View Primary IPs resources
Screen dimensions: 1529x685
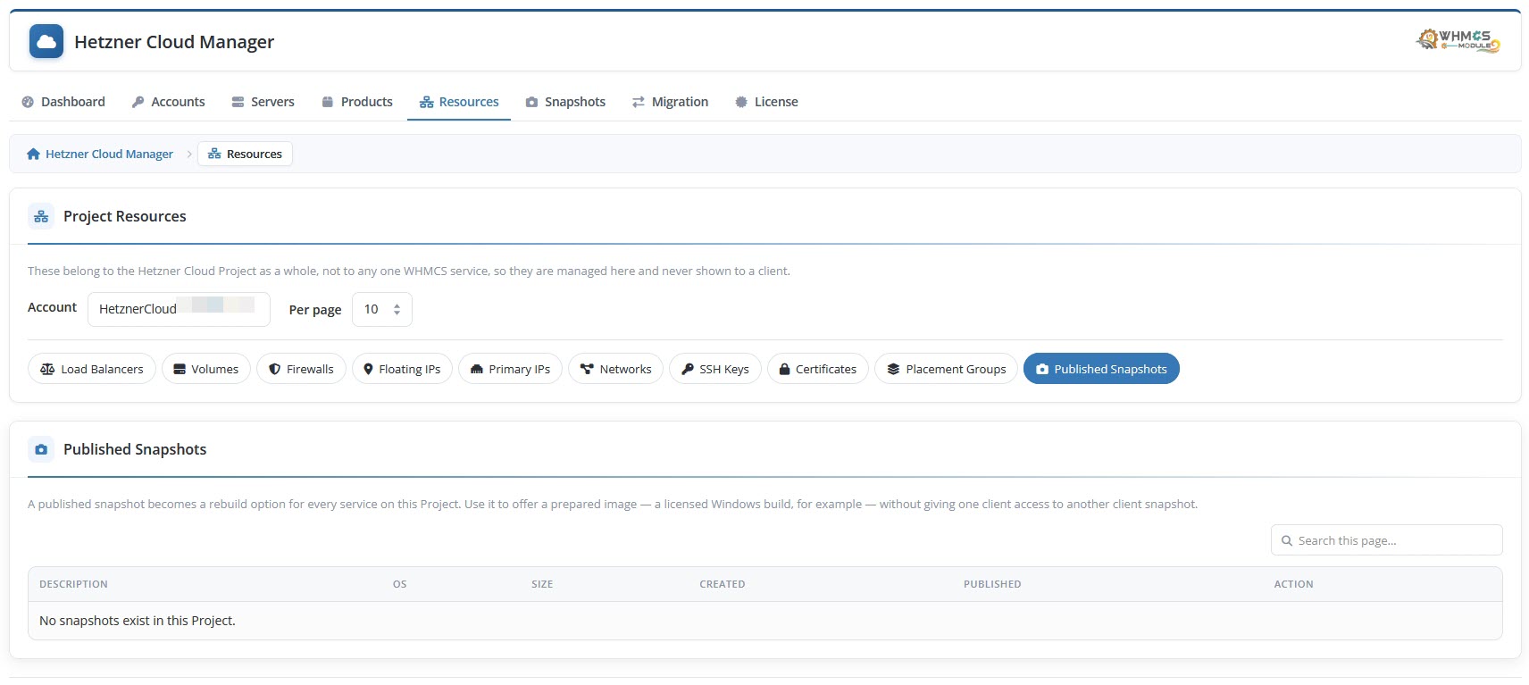[510, 369]
